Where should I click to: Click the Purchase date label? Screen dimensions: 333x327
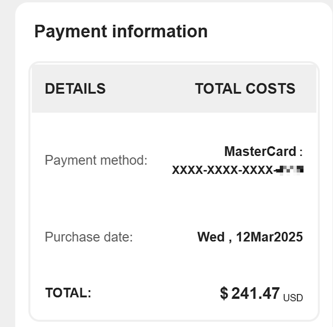coord(89,237)
